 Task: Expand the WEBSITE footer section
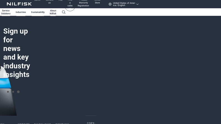tap(24, 123)
